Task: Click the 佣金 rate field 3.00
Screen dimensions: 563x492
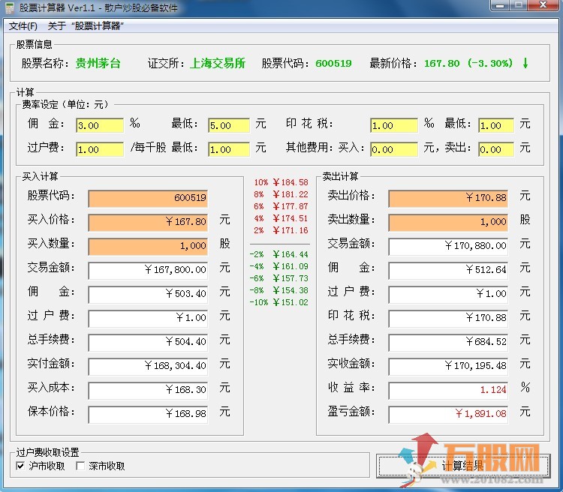Action: 100,125
